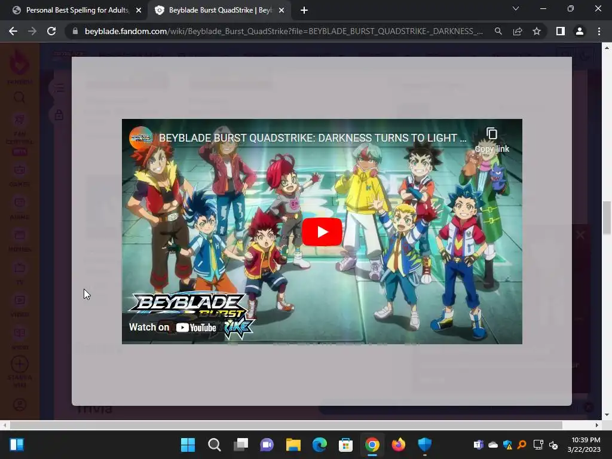Open Chrome's three-dot menu
This screenshot has height=459, width=612.
599,31
